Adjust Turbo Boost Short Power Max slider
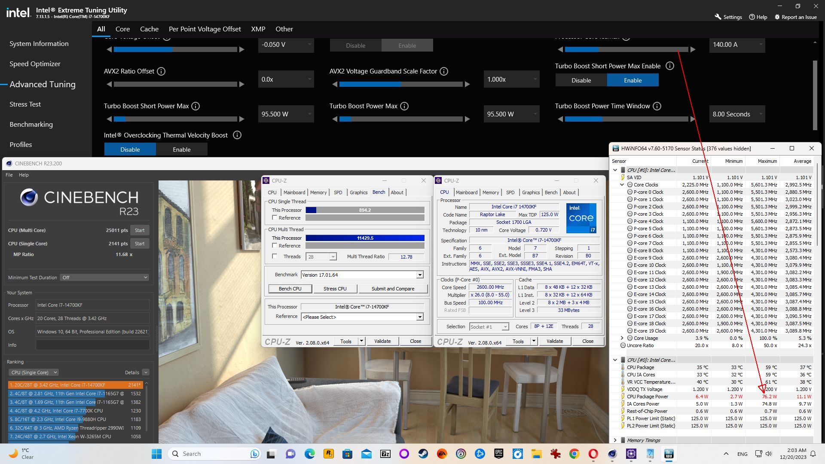 (x=175, y=119)
